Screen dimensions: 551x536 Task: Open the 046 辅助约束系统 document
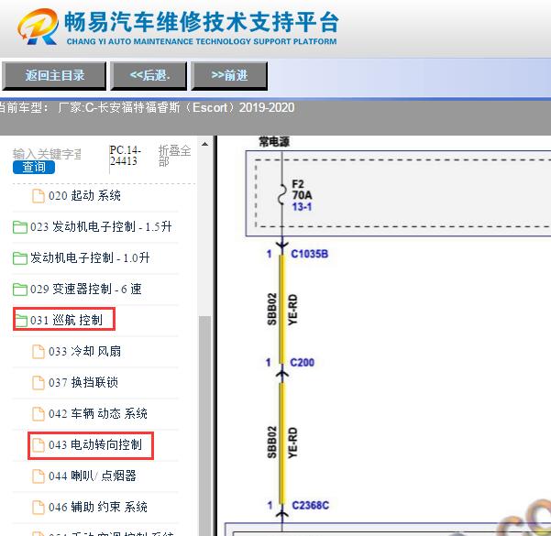tap(98, 508)
